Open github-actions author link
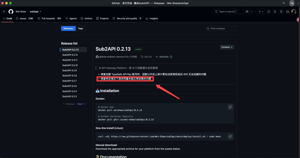Viewport: 300px width, 158px height. (107, 57)
